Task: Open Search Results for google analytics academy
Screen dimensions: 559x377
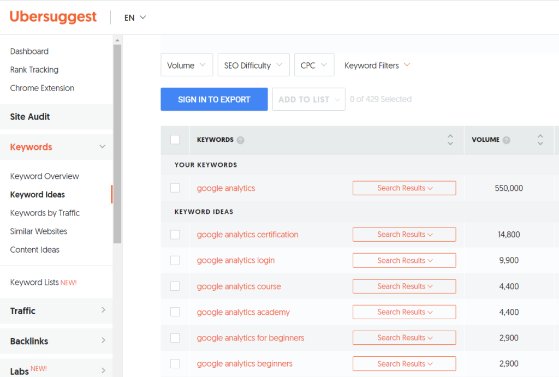Action: point(405,312)
